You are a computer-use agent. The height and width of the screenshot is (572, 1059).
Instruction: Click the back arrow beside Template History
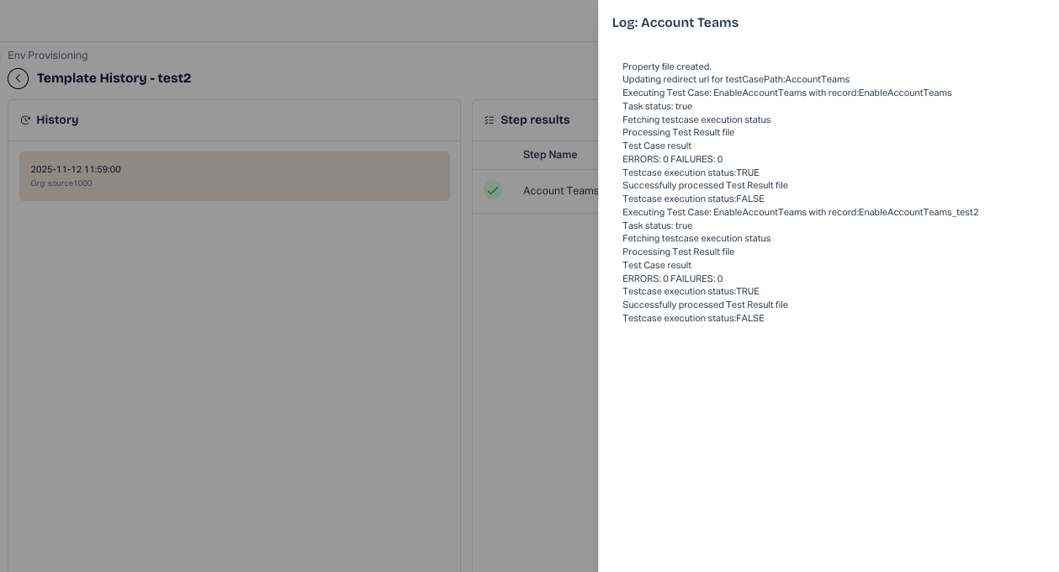pos(18,78)
